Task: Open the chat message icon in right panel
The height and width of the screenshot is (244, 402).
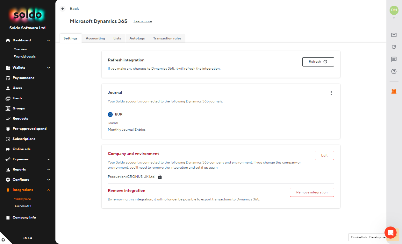Action: (394, 59)
